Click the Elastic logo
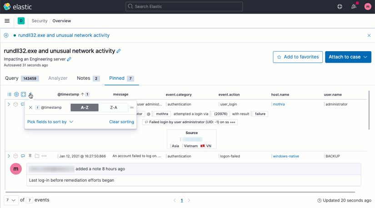375x208 pixels. (x=17, y=7)
